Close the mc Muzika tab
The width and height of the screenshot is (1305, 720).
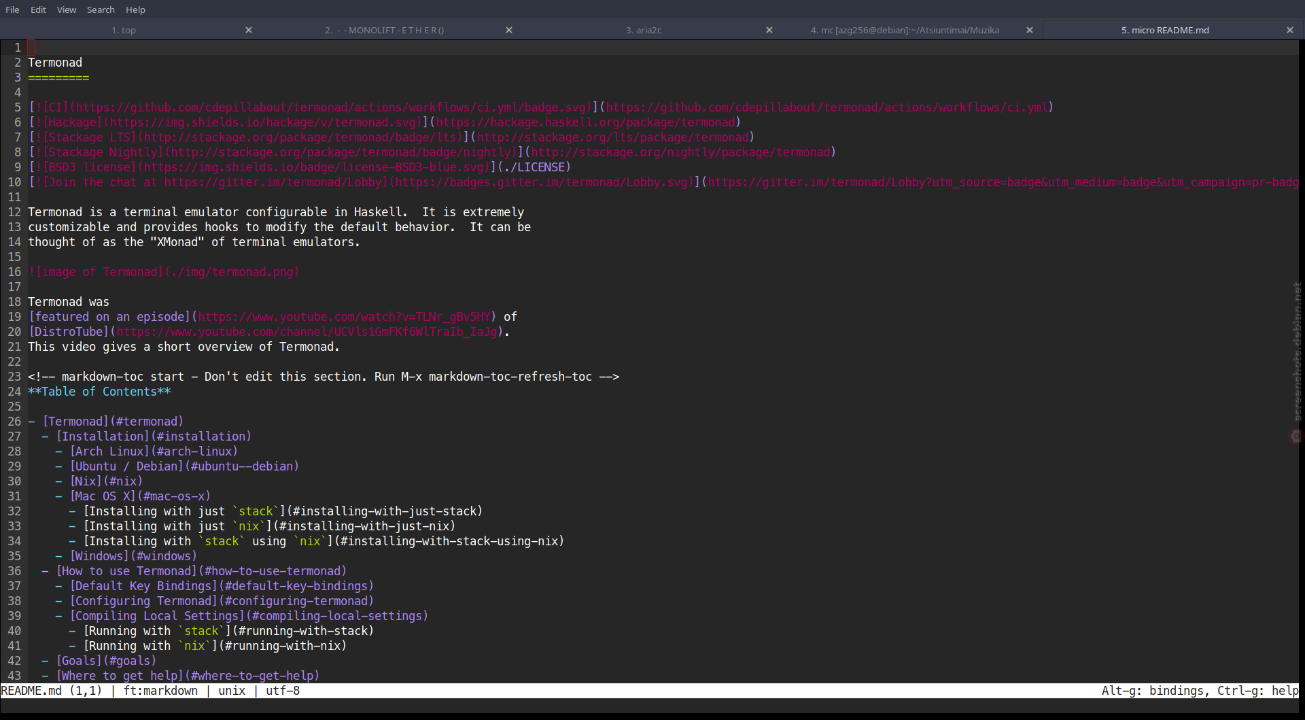tap(1030, 30)
